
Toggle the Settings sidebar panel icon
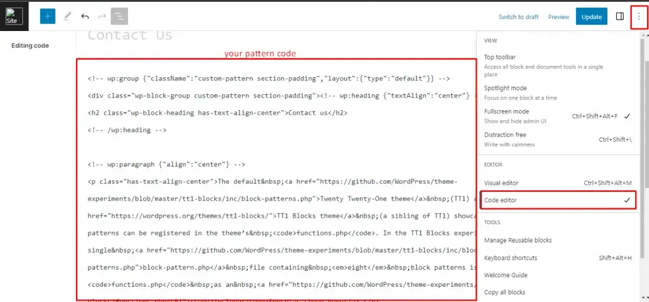click(x=620, y=16)
